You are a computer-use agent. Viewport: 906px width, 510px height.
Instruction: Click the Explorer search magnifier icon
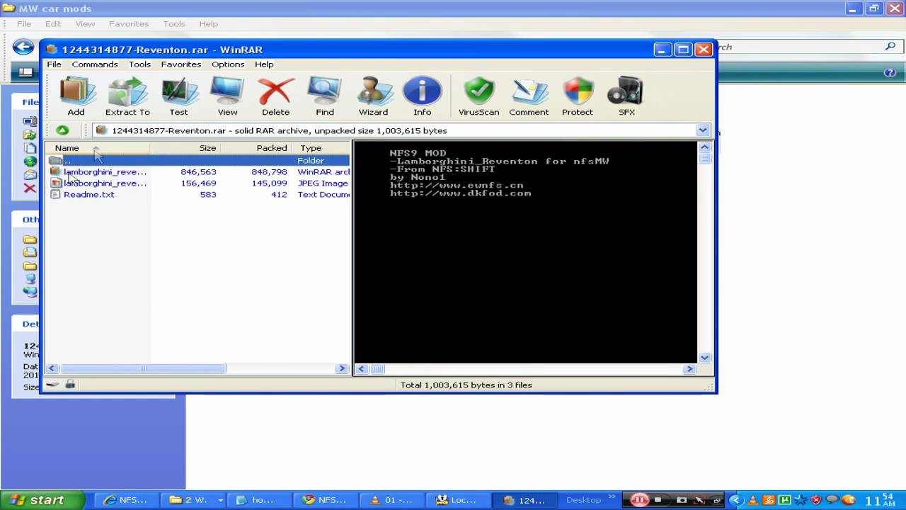coord(890,47)
